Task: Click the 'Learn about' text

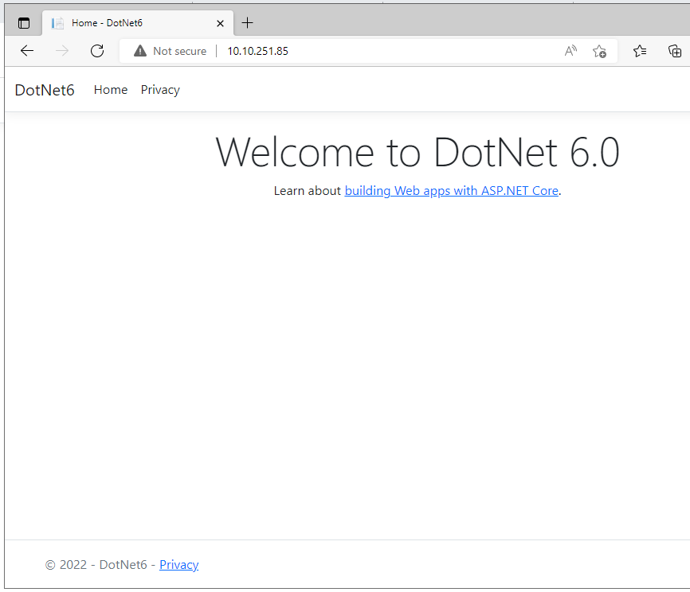Action: click(x=308, y=191)
